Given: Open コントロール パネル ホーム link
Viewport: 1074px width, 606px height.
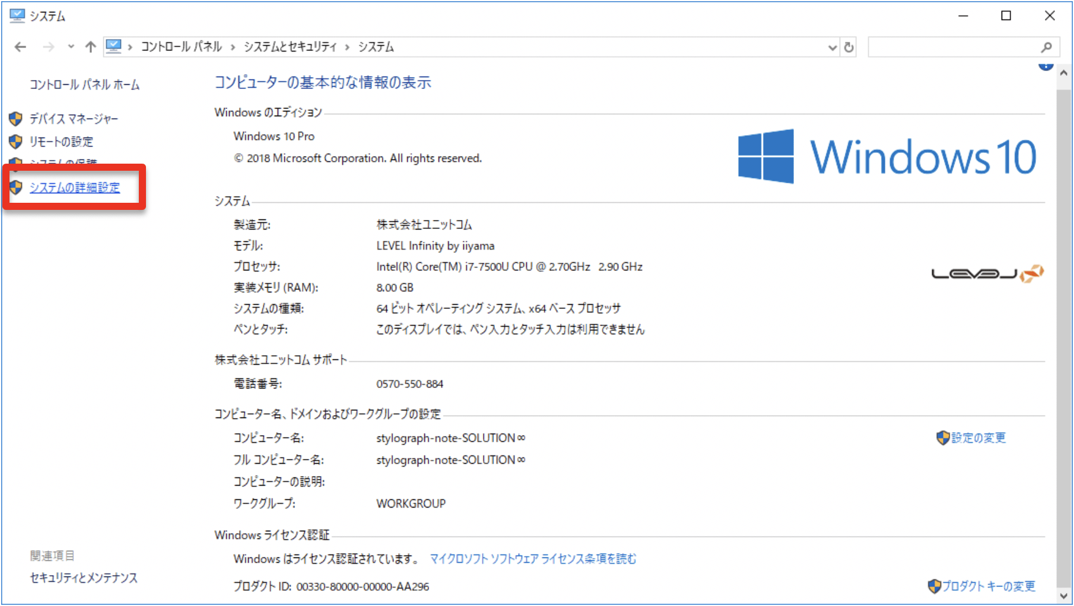Looking at the screenshot, I should 85,85.
